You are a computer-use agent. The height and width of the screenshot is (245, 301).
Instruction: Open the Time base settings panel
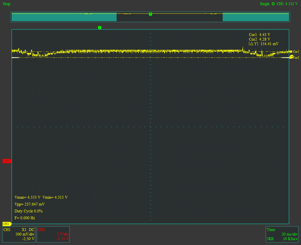pos(282,234)
